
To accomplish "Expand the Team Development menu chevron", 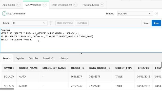I will pos(75,5).
